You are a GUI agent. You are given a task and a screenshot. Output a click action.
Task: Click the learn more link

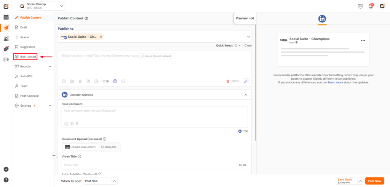coord(336,82)
